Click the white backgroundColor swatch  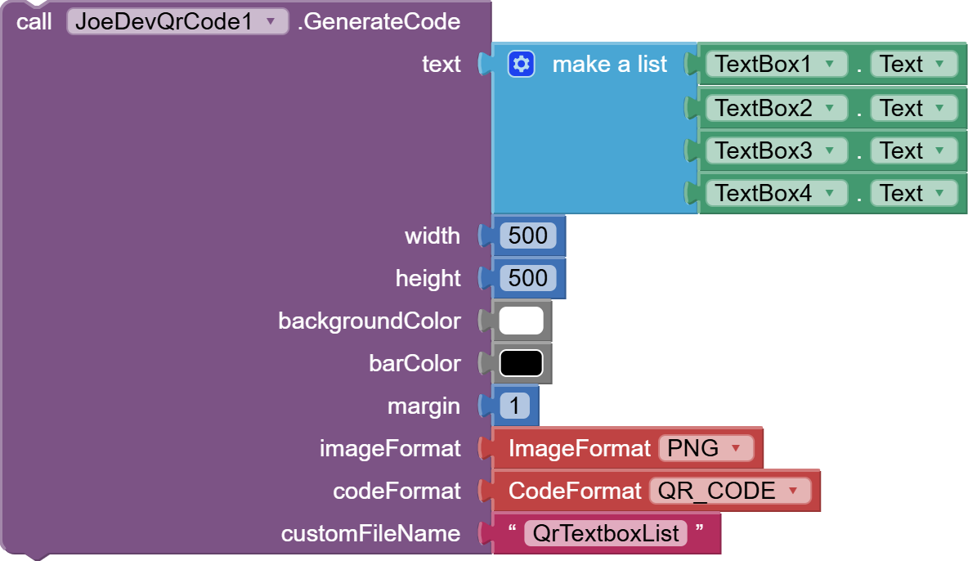(521, 321)
